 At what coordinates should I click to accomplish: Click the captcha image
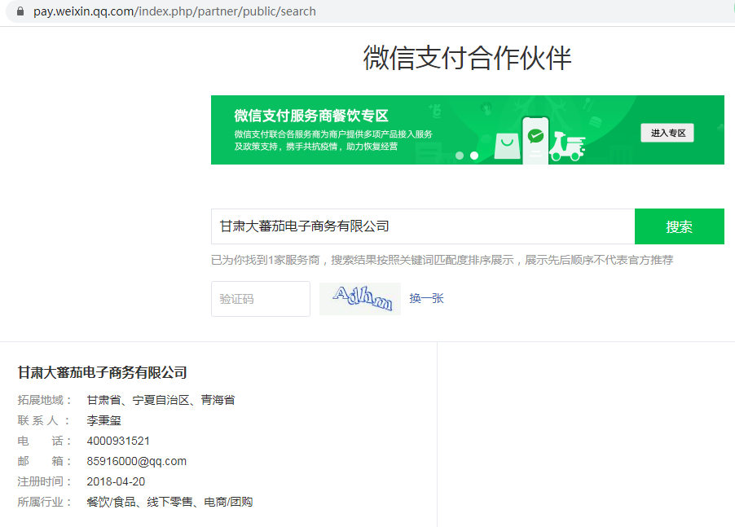360,299
